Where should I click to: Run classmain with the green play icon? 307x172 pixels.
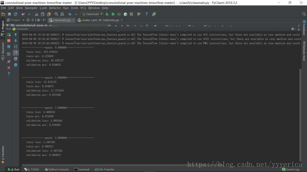[107, 14]
